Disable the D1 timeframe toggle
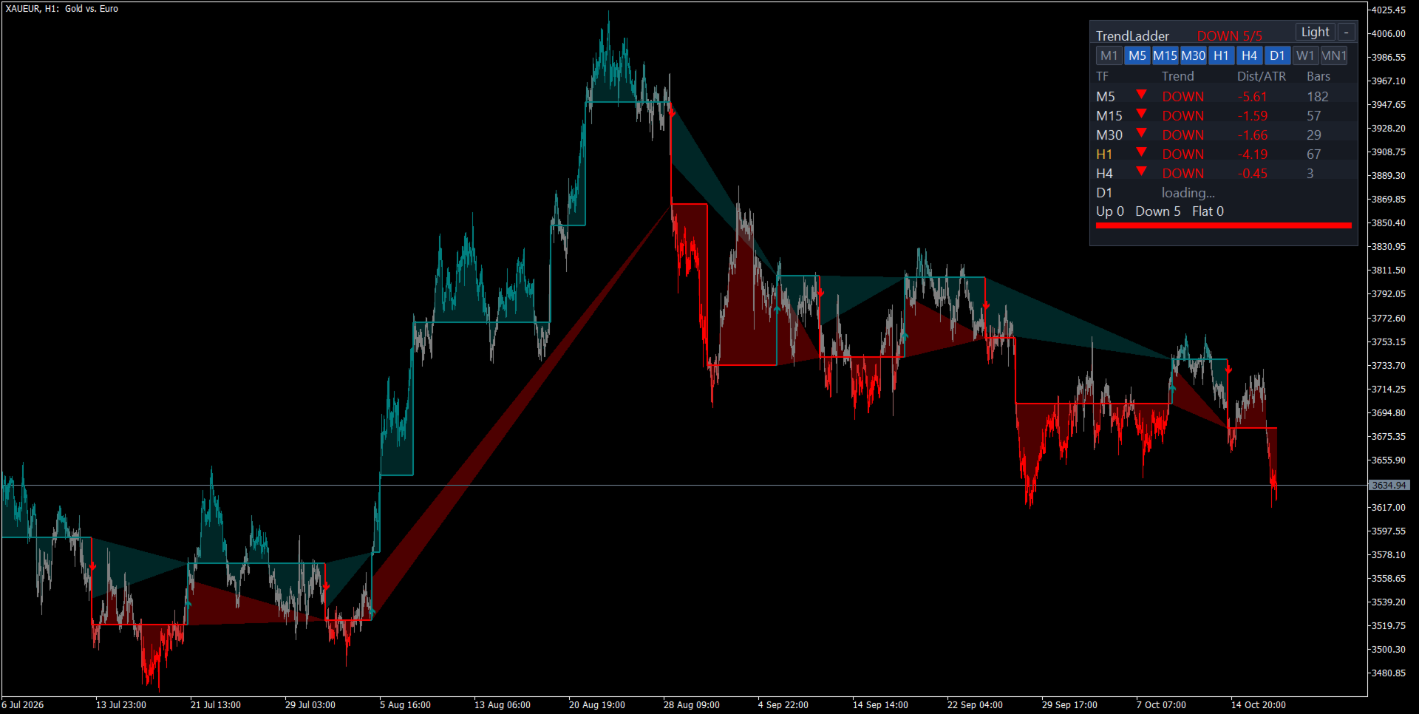 click(1277, 55)
